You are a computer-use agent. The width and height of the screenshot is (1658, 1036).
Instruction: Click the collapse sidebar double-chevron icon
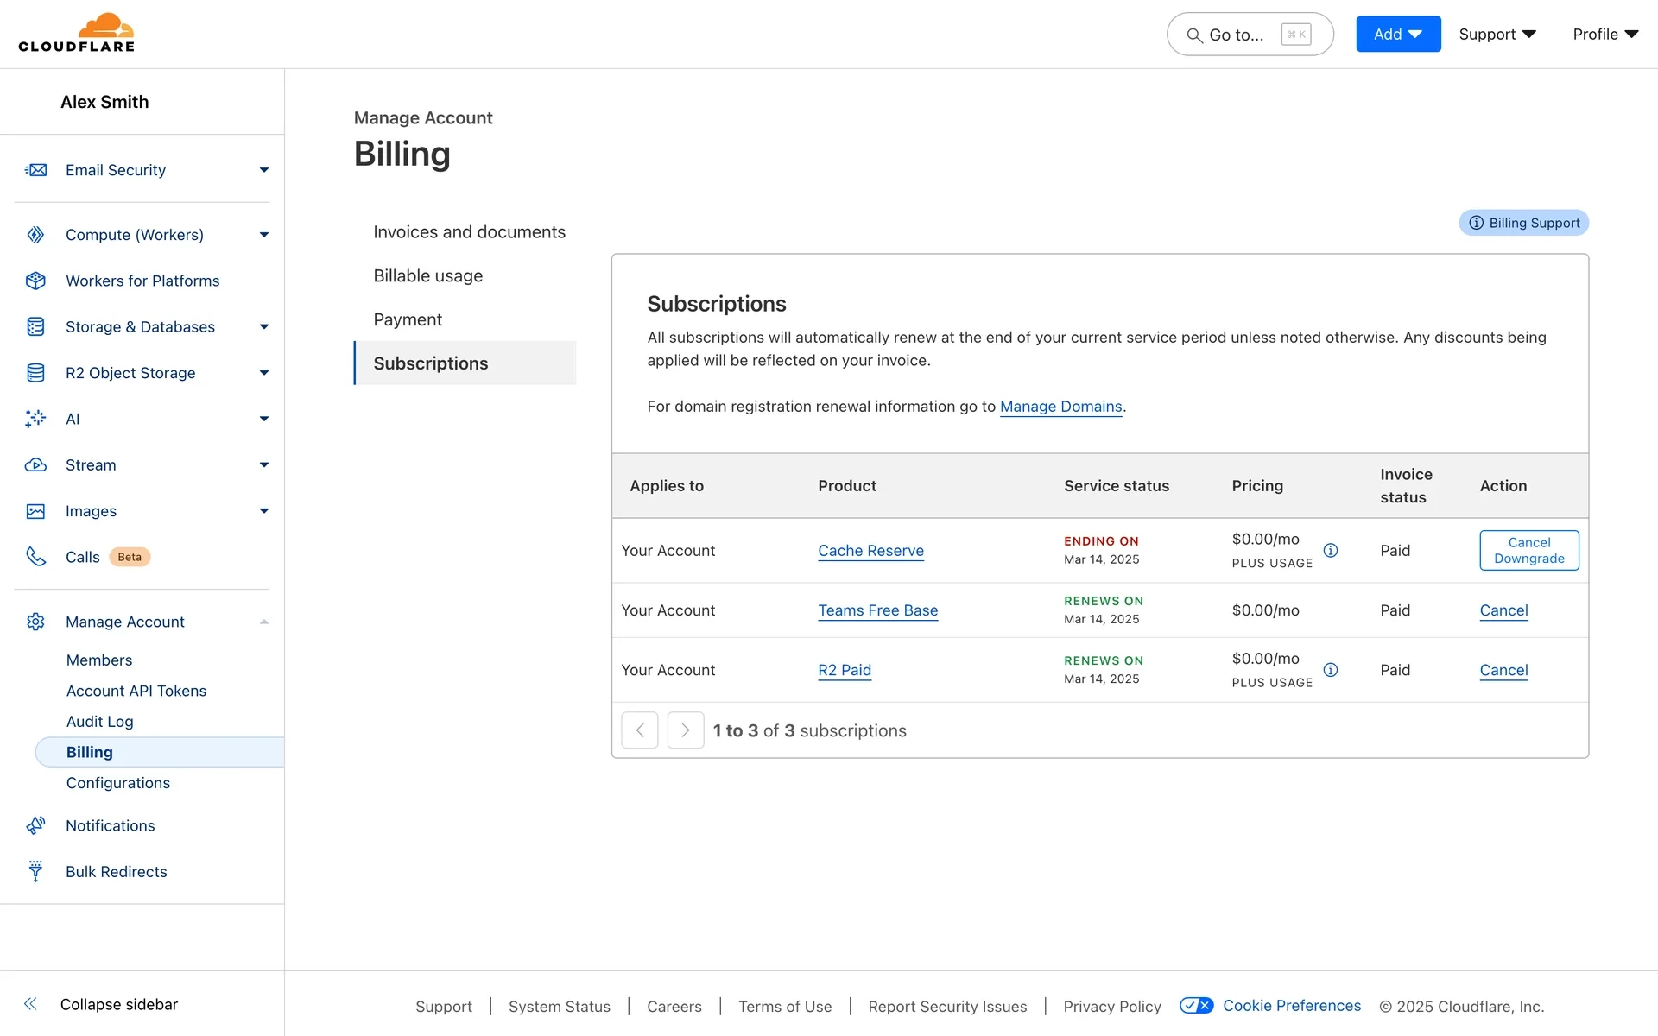click(x=30, y=1004)
